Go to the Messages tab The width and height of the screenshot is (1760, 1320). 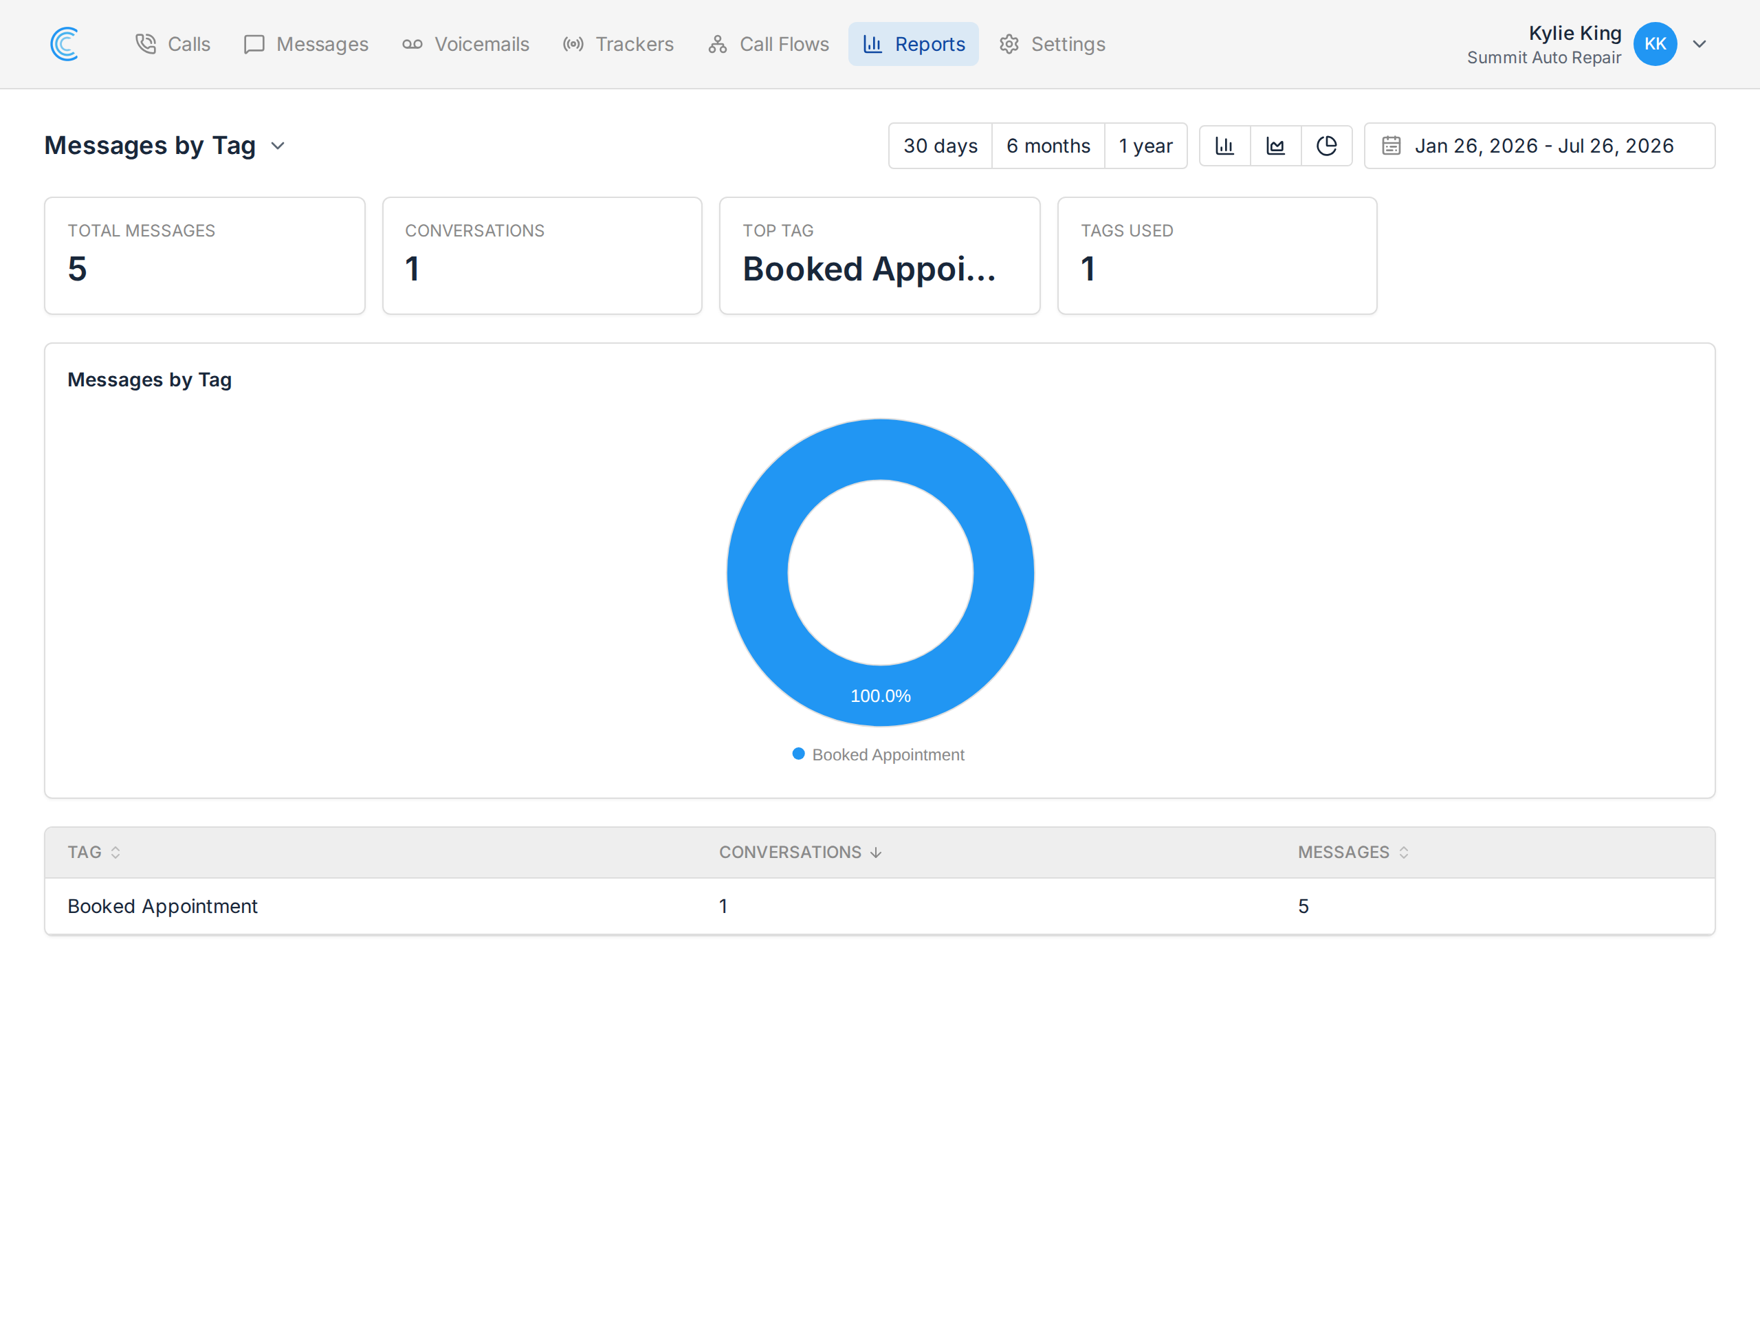click(307, 44)
